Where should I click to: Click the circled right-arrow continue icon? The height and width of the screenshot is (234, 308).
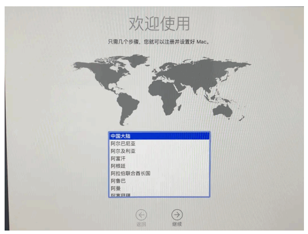(x=177, y=215)
